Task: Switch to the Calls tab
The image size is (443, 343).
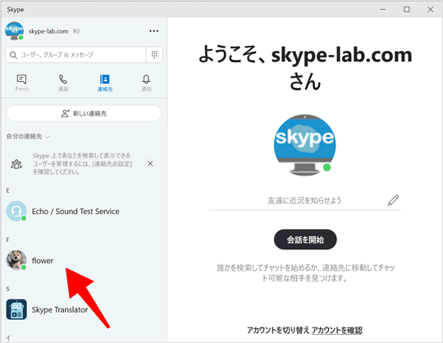Action: [63, 83]
